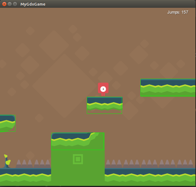Click the left edge floating platform

point(8,123)
